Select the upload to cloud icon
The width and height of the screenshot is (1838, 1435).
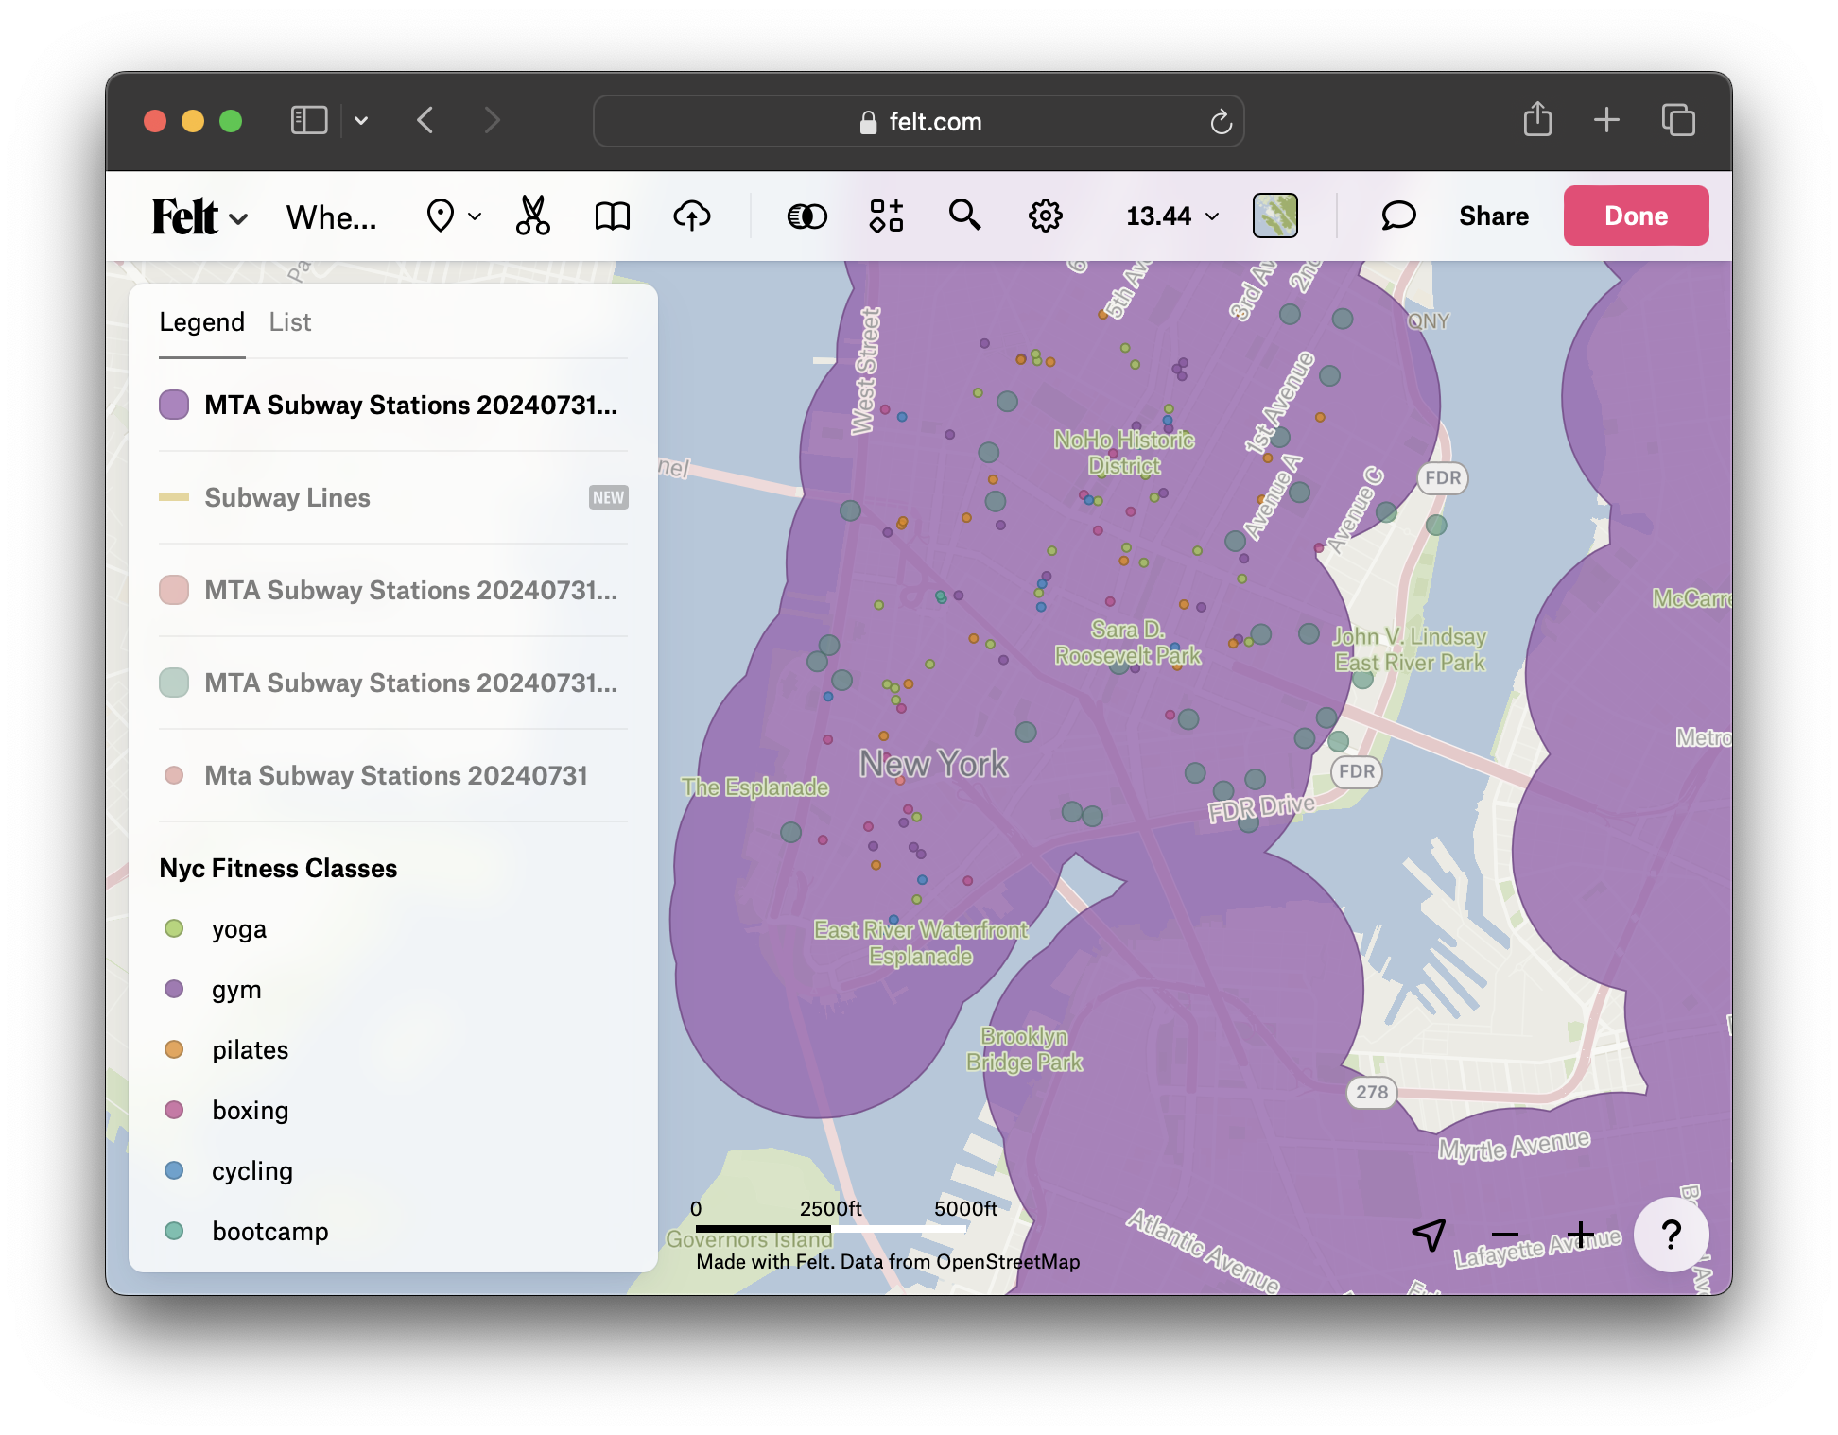click(691, 215)
